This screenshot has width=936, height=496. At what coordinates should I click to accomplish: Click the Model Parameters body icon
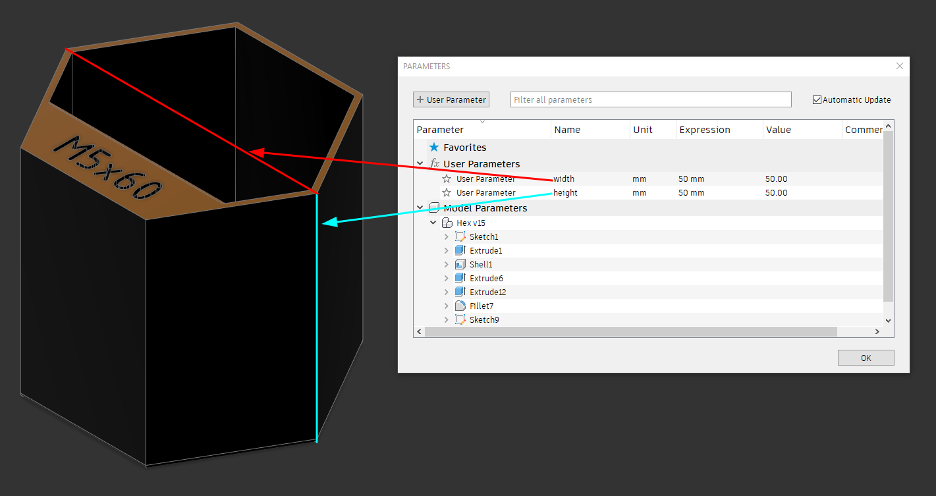(x=434, y=207)
